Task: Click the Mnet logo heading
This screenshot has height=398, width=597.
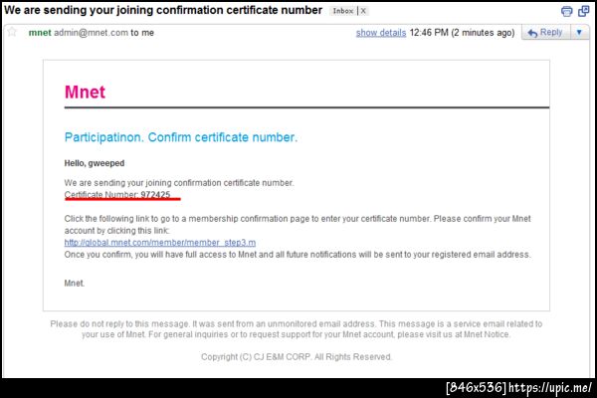Action: pos(85,93)
